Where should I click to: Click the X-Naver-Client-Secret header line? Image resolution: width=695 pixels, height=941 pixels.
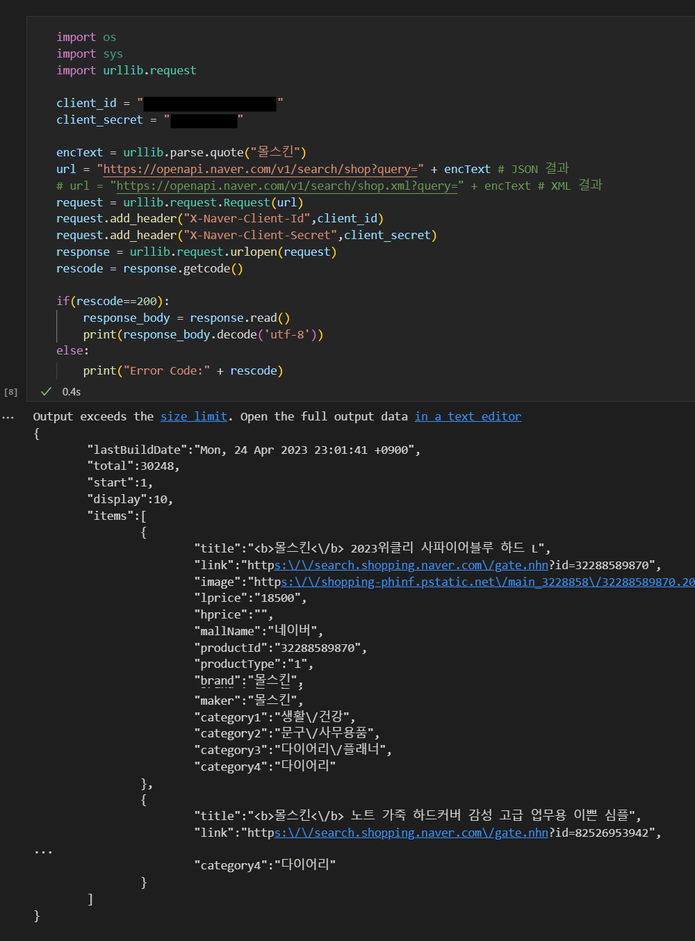[x=247, y=235]
